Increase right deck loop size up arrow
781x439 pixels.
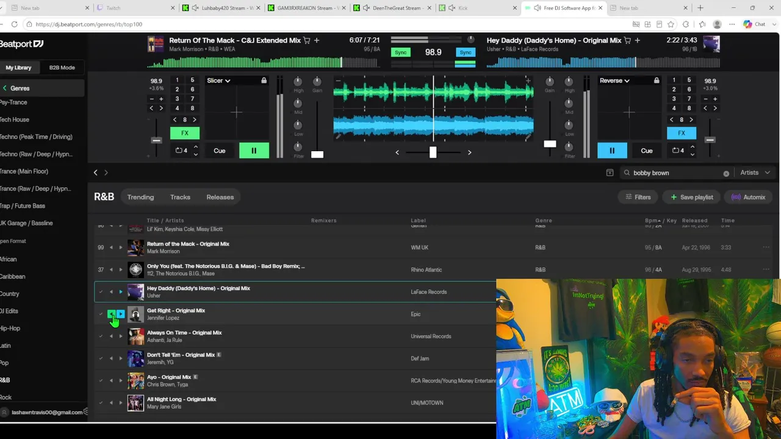pos(692,147)
